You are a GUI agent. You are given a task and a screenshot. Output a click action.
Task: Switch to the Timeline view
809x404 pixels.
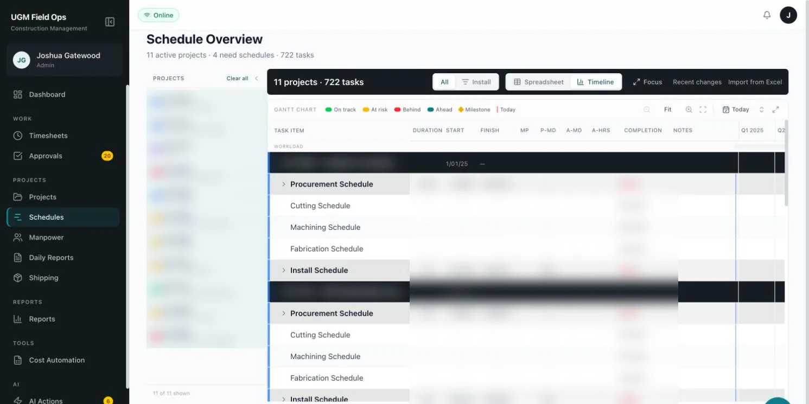[x=595, y=82]
